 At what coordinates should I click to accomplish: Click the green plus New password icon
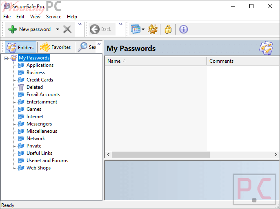click(13, 29)
